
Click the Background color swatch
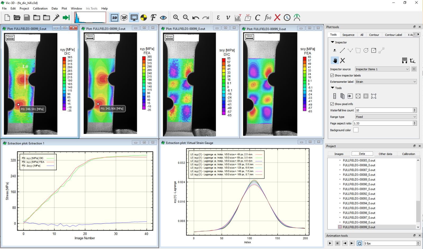click(356, 130)
